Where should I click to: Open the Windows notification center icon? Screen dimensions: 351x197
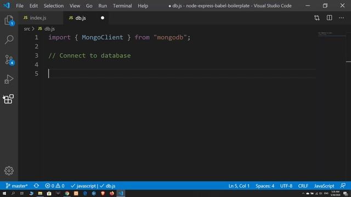click(x=346, y=193)
